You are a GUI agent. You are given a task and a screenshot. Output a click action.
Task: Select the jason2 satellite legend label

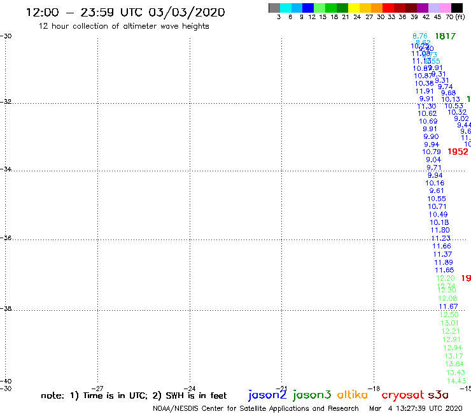point(267,395)
